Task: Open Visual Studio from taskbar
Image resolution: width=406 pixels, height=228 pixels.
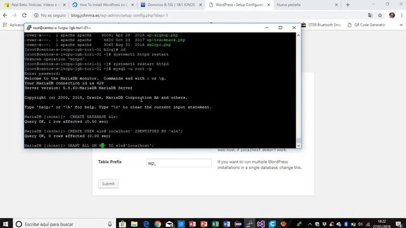Action: [x=261, y=224]
